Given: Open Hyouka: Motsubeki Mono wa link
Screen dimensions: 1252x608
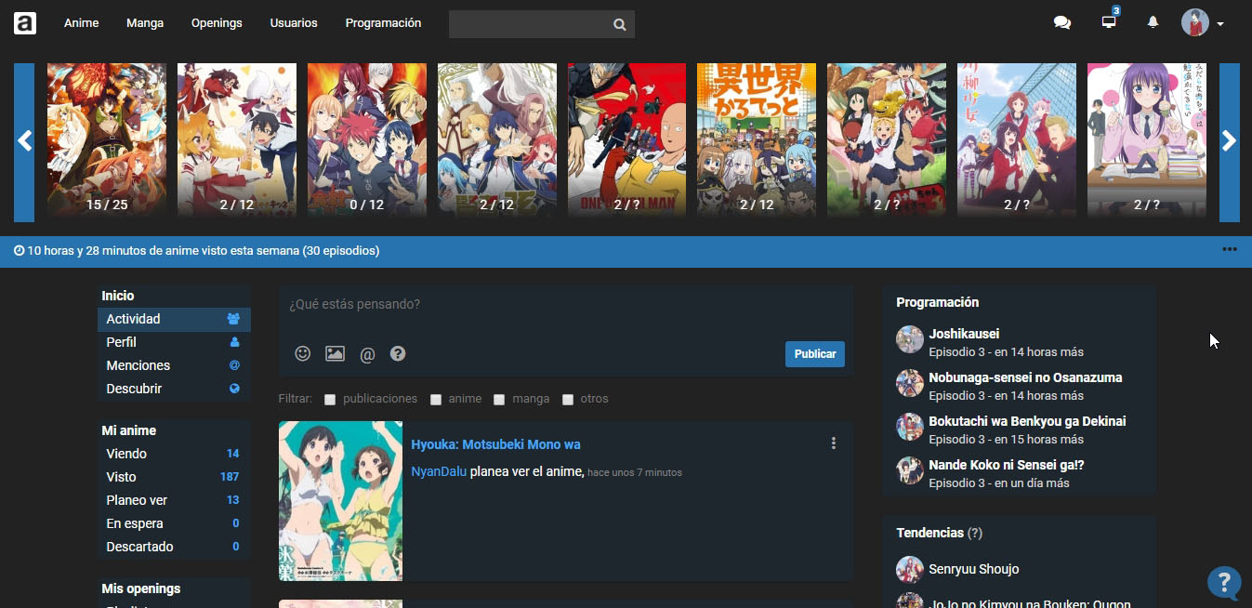Looking at the screenshot, I should tap(496, 444).
